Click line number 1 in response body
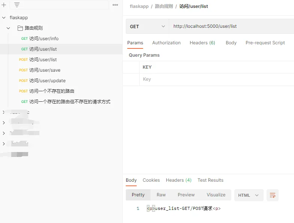The width and height of the screenshot is (294, 223). click(x=138, y=208)
